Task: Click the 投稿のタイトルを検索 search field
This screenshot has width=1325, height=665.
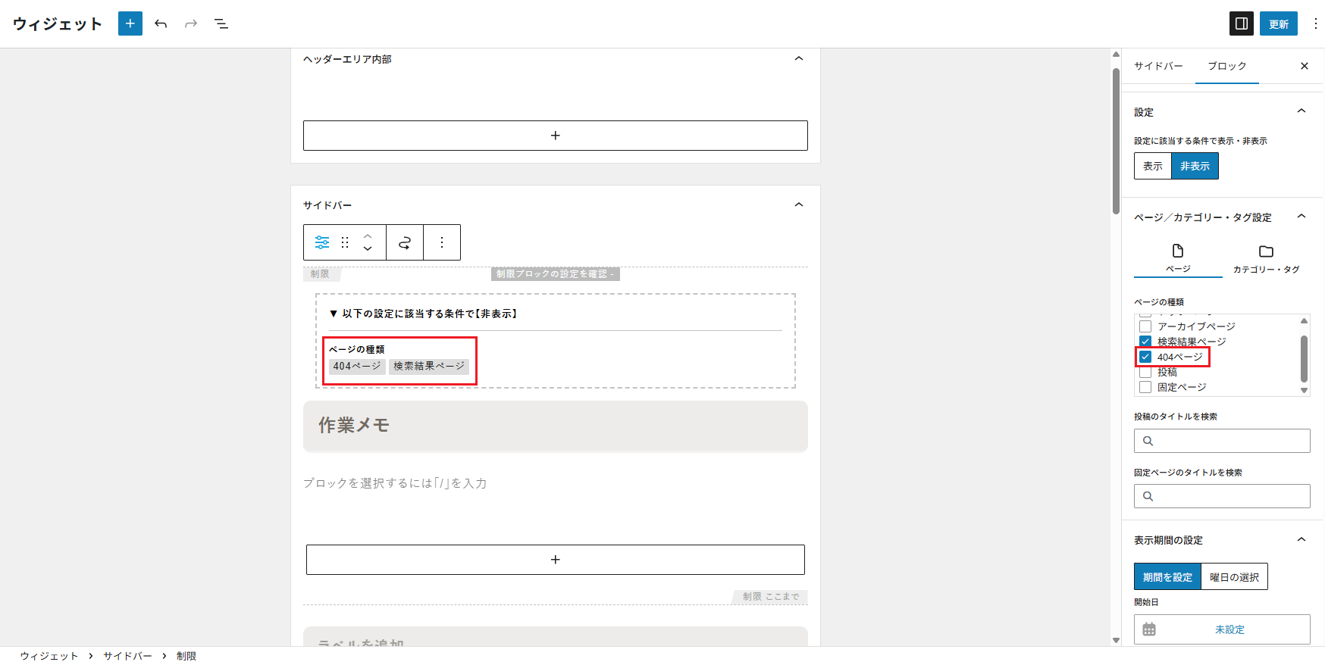Action: [1222, 441]
